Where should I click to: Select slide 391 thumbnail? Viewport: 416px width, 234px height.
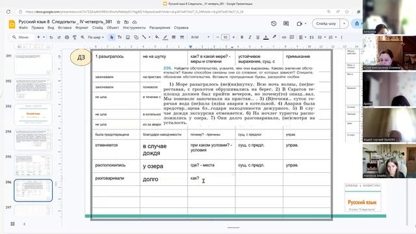coord(33,64)
